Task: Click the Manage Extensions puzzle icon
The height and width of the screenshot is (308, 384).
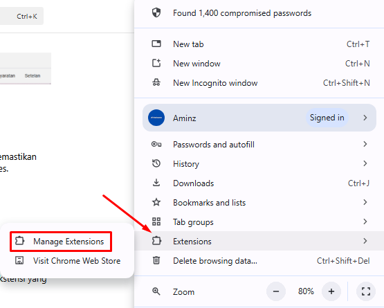Action: [19, 241]
